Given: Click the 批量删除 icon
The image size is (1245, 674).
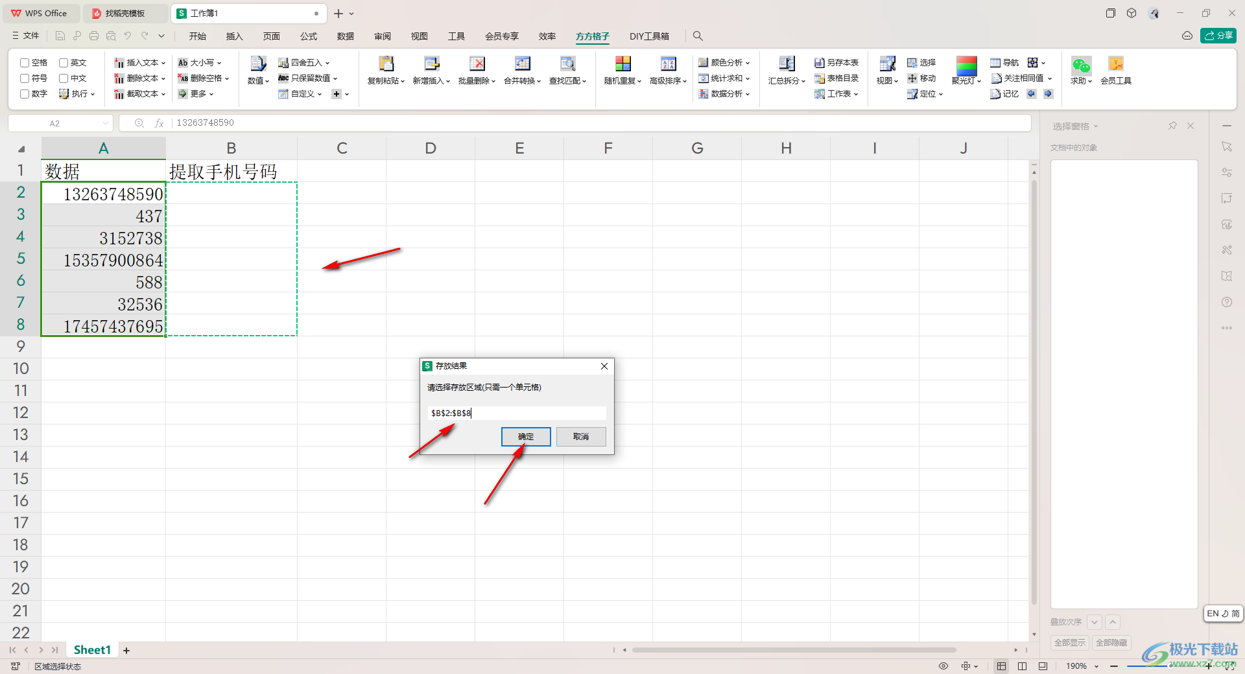Looking at the screenshot, I should click(477, 64).
